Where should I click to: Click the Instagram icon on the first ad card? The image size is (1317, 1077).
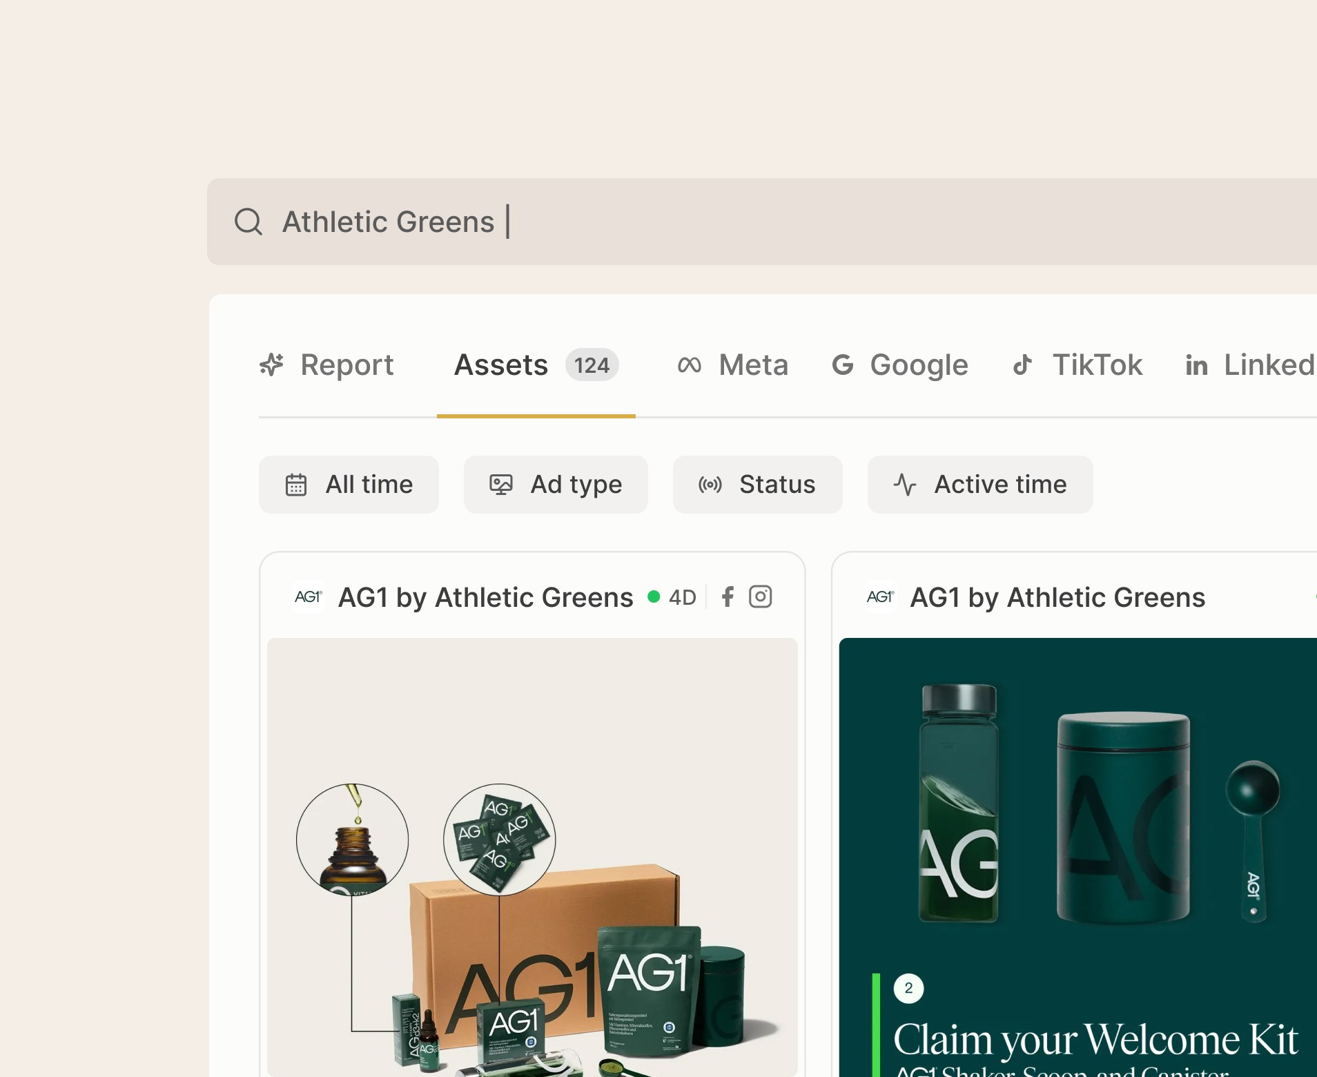(x=761, y=597)
